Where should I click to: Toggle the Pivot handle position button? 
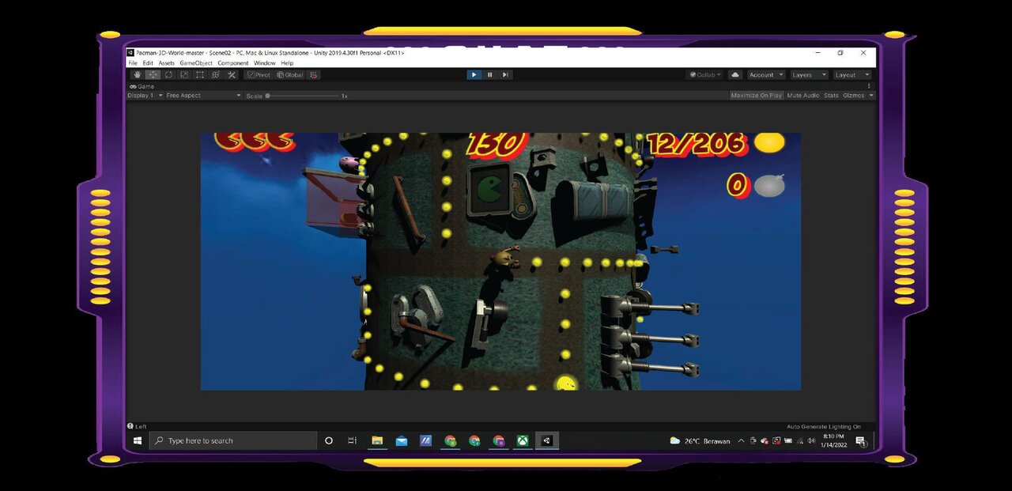pos(259,75)
